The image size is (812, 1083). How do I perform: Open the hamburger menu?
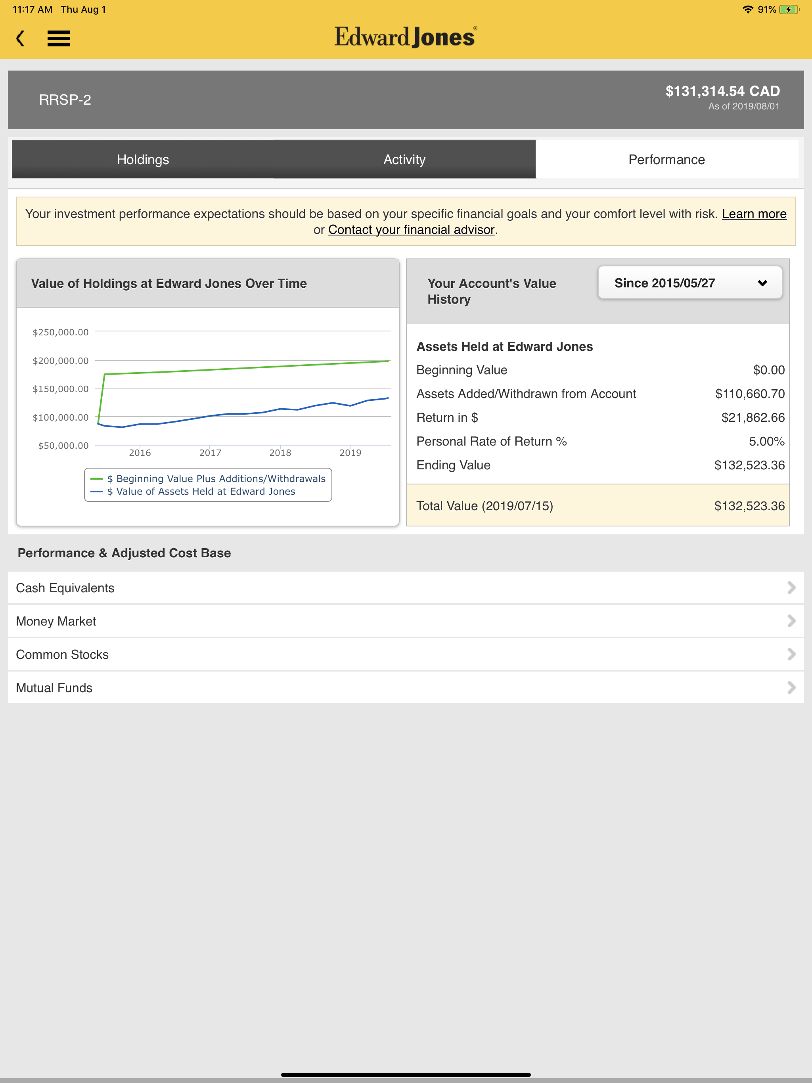pyautogui.click(x=58, y=38)
